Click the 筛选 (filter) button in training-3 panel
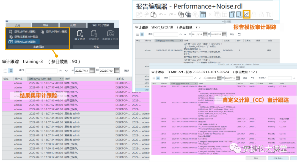 pos(127,71)
